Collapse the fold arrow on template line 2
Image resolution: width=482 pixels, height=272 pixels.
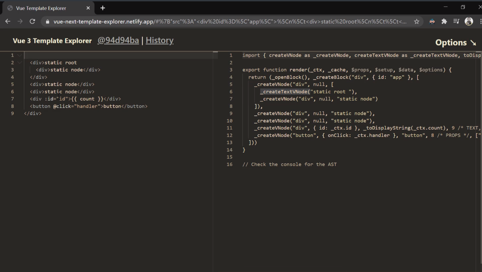(x=19, y=62)
